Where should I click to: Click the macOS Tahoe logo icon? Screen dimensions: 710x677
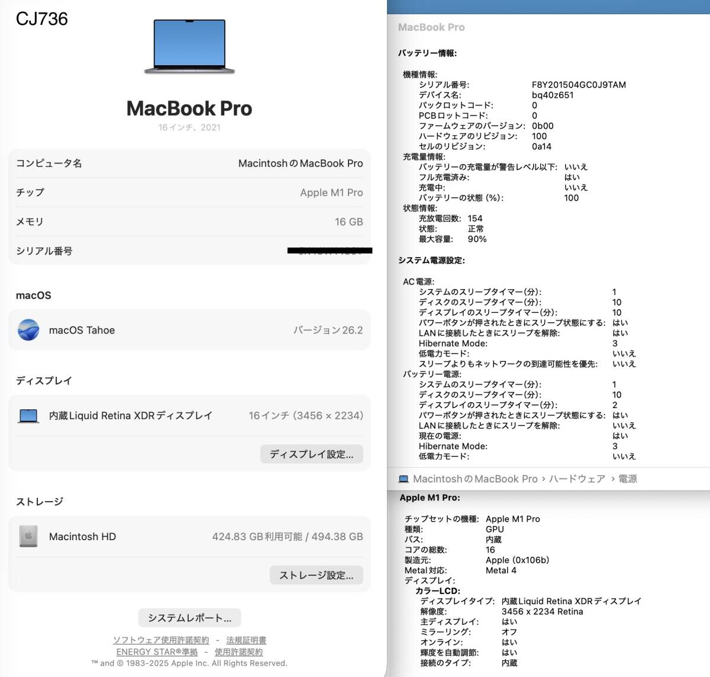pos(28,330)
